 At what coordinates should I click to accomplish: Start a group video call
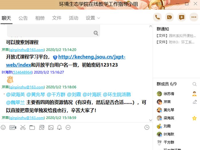[169, 17]
